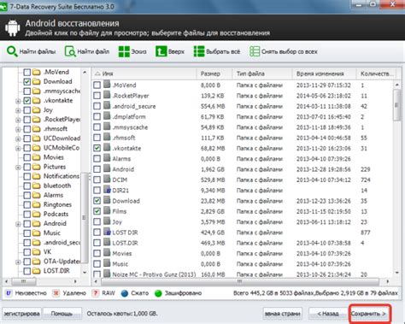Click file list scroll right arrow
Viewport: 405px width, 324px height.
(388, 281)
